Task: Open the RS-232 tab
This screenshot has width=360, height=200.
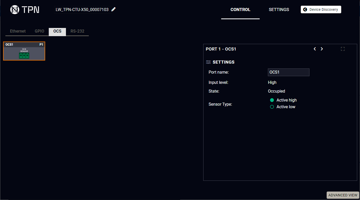Action: click(77, 31)
